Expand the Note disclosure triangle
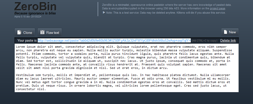The image size is (253, 104). (104, 13)
